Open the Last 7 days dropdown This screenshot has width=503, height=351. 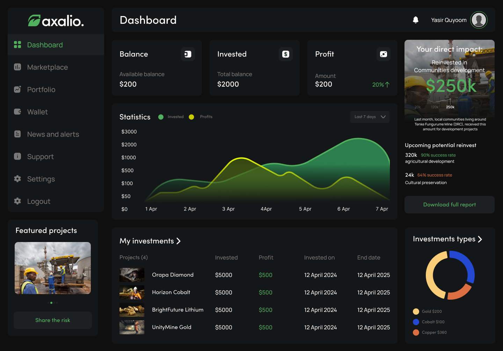(x=370, y=117)
